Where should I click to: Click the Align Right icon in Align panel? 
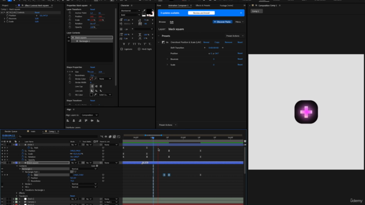click(80, 121)
